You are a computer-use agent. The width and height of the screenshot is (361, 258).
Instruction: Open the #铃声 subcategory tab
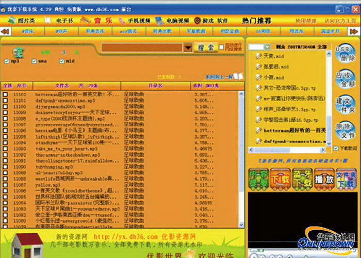pyautogui.click(x=61, y=31)
